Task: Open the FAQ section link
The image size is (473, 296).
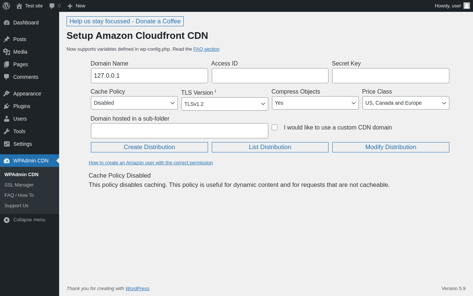Action: (x=206, y=49)
